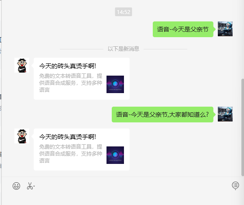
Task: Open second link card titled 今天的砖头真烫手啊!
Action: (x=82, y=149)
